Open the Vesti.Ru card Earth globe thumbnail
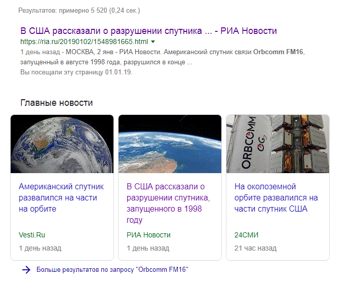 pos(62,144)
